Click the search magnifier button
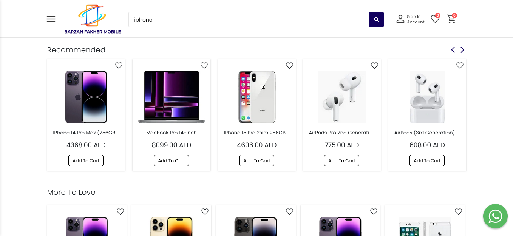Image resolution: width=513 pixels, height=236 pixels. point(376,20)
